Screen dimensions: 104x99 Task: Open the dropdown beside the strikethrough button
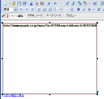(94, 9)
